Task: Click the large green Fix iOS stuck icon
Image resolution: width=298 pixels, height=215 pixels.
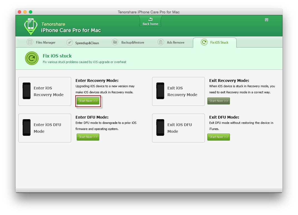Action: 32,58
